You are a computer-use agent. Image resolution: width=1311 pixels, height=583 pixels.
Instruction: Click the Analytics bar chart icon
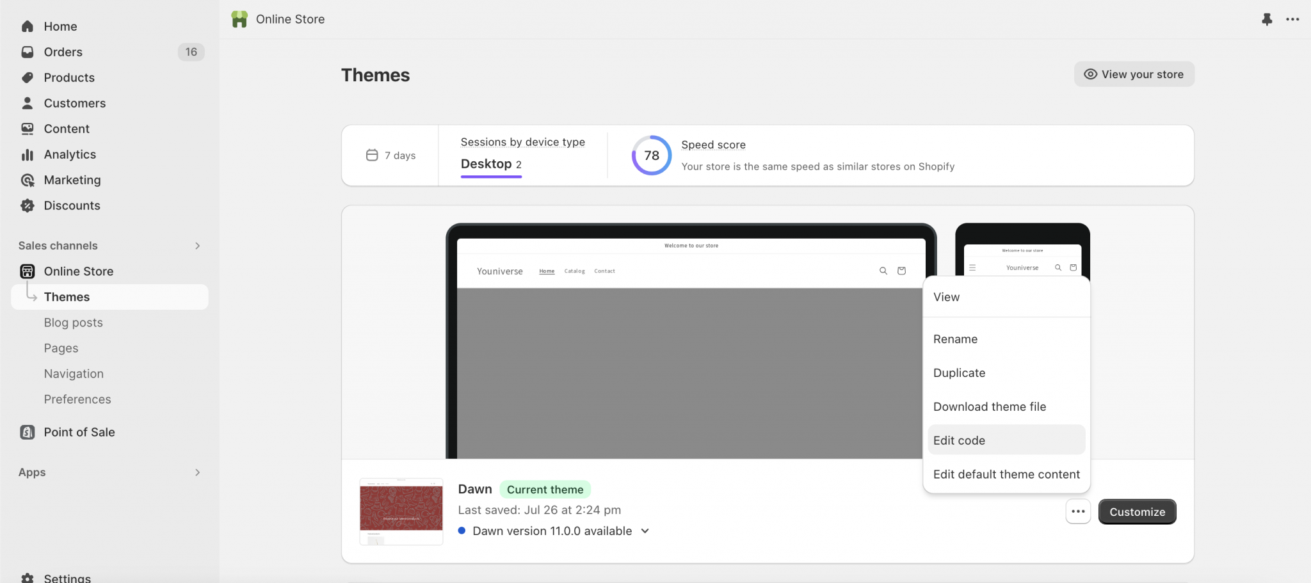(x=28, y=154)
